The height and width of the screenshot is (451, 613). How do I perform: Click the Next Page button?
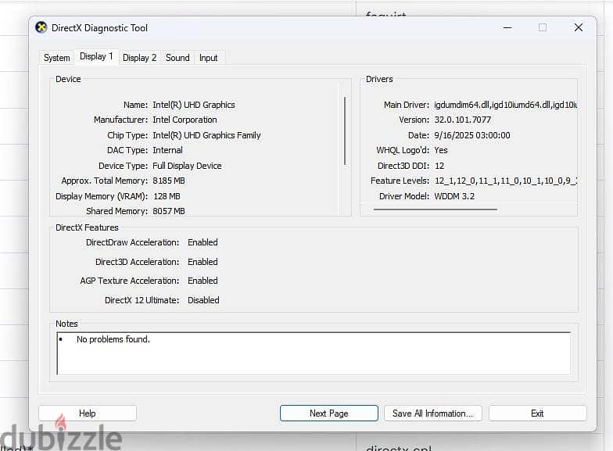[x=328, y=413]
